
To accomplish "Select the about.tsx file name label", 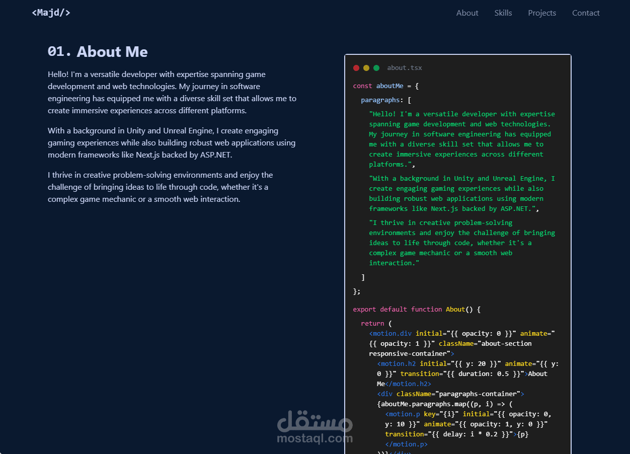I will pos(405,68).
